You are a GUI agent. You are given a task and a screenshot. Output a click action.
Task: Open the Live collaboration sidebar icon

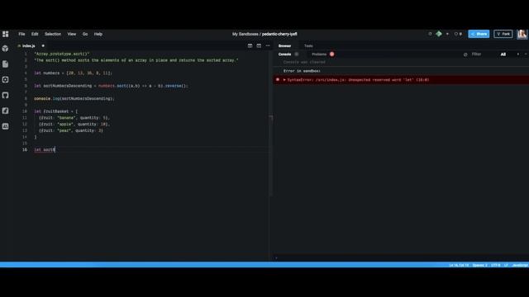coord(6,126)
